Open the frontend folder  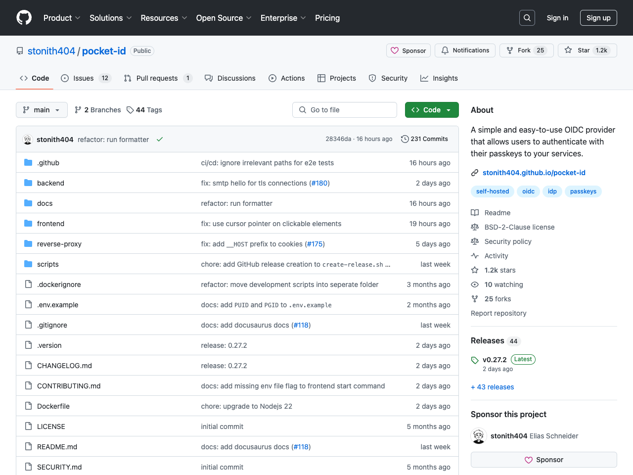tap(50, 224)
